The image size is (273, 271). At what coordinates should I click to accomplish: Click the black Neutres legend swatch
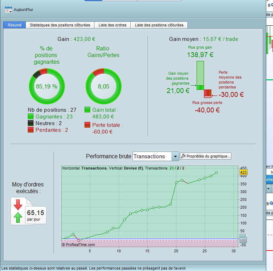tap(31, 123)
